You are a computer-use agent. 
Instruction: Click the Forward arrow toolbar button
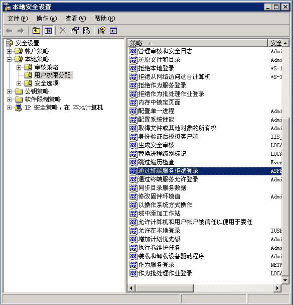(x=21, y=31)
